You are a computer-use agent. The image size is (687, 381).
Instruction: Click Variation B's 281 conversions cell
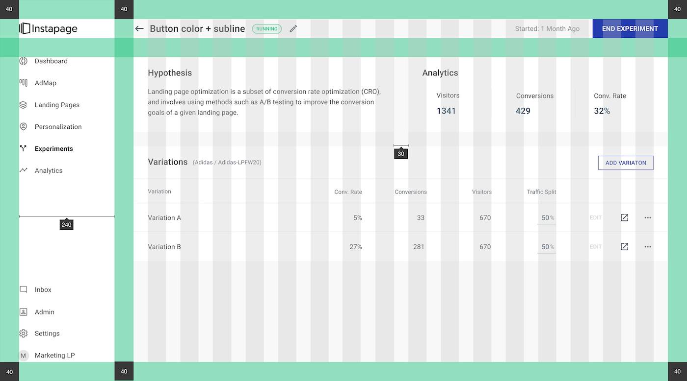(419, 246)
